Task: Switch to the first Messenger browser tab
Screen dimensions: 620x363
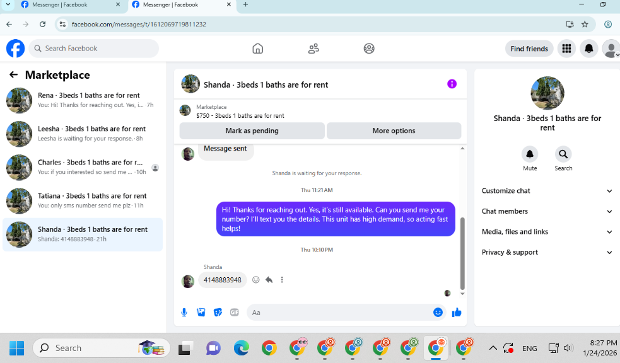Action: 71,5
